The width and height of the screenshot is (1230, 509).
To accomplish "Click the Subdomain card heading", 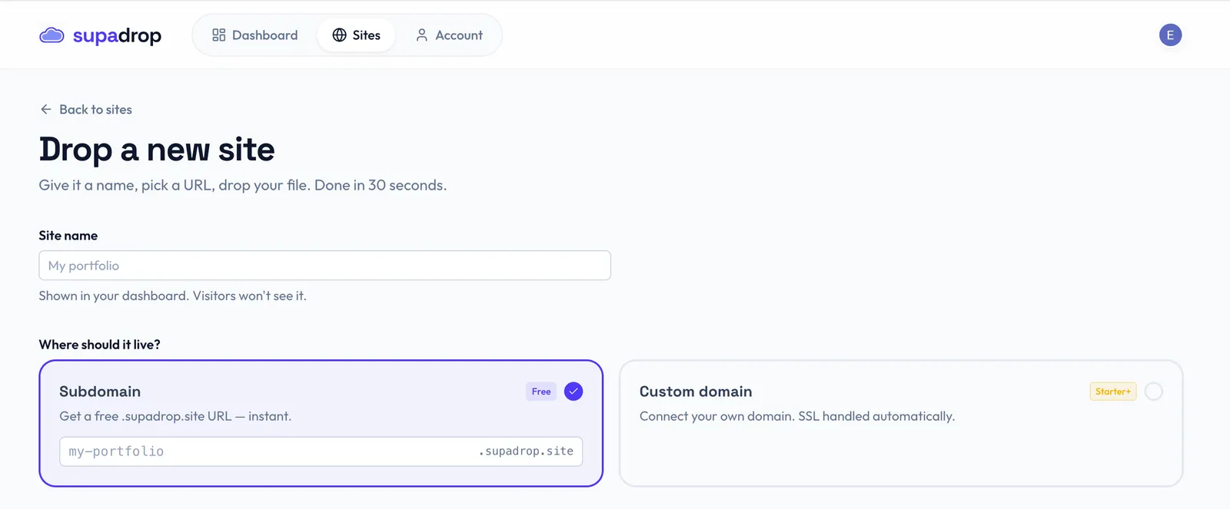I will coord(100,392).
